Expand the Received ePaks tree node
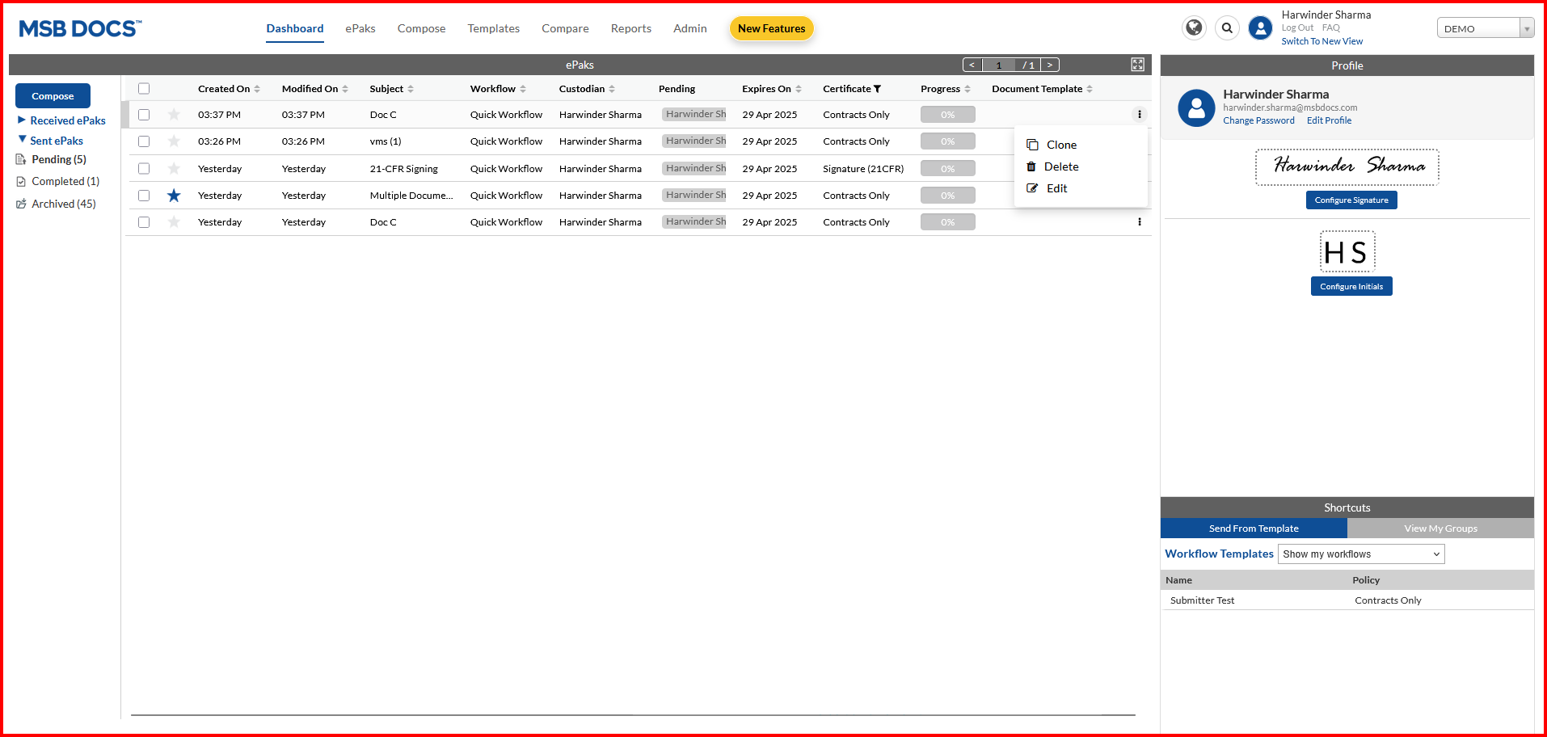Viewport: 1547px width, 737px height. [x=22, y=120]
